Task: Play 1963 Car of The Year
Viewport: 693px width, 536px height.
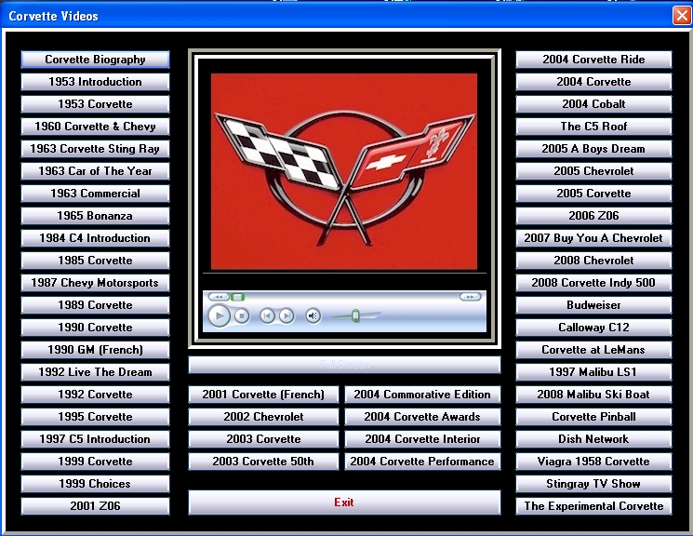Action: click(95, 171)
